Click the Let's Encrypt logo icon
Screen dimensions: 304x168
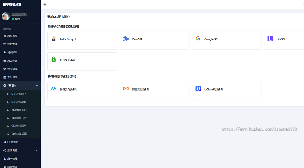(54, 39)
